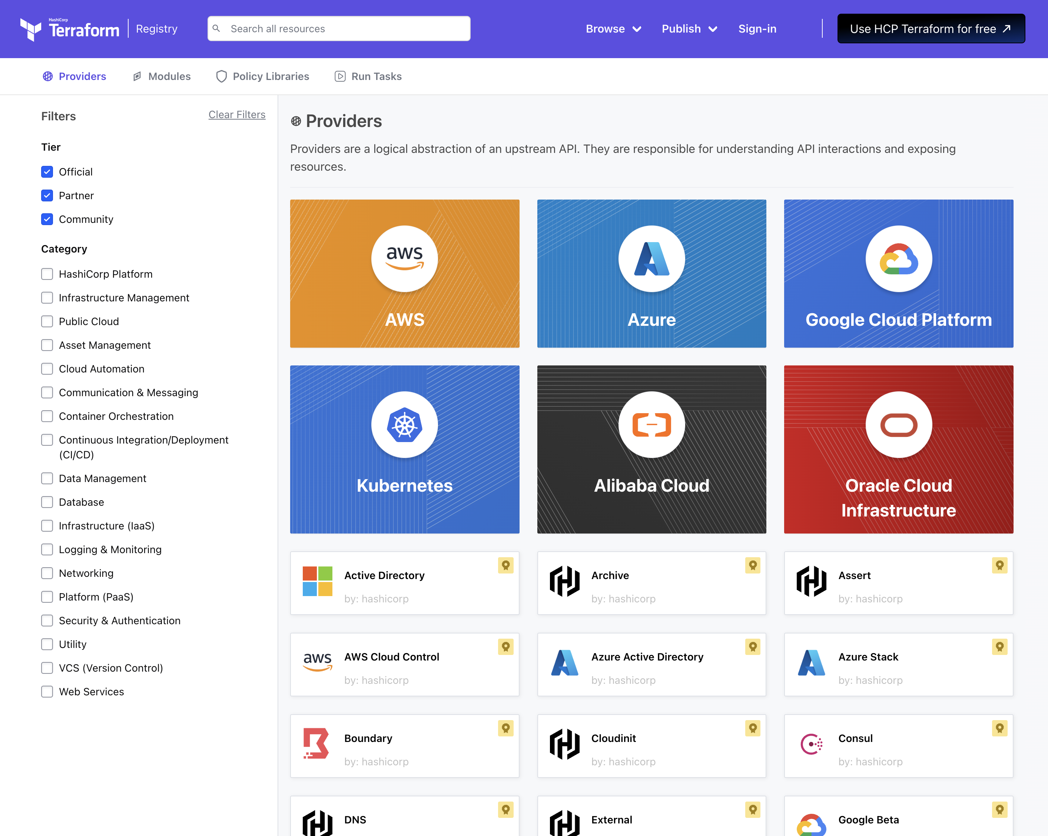Click the Boundary logo icon

tap(316, 744)
